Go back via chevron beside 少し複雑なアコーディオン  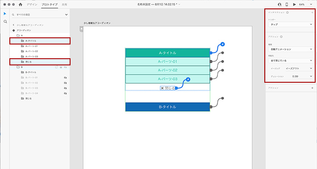pyautogui.click(x=13, y=25)
